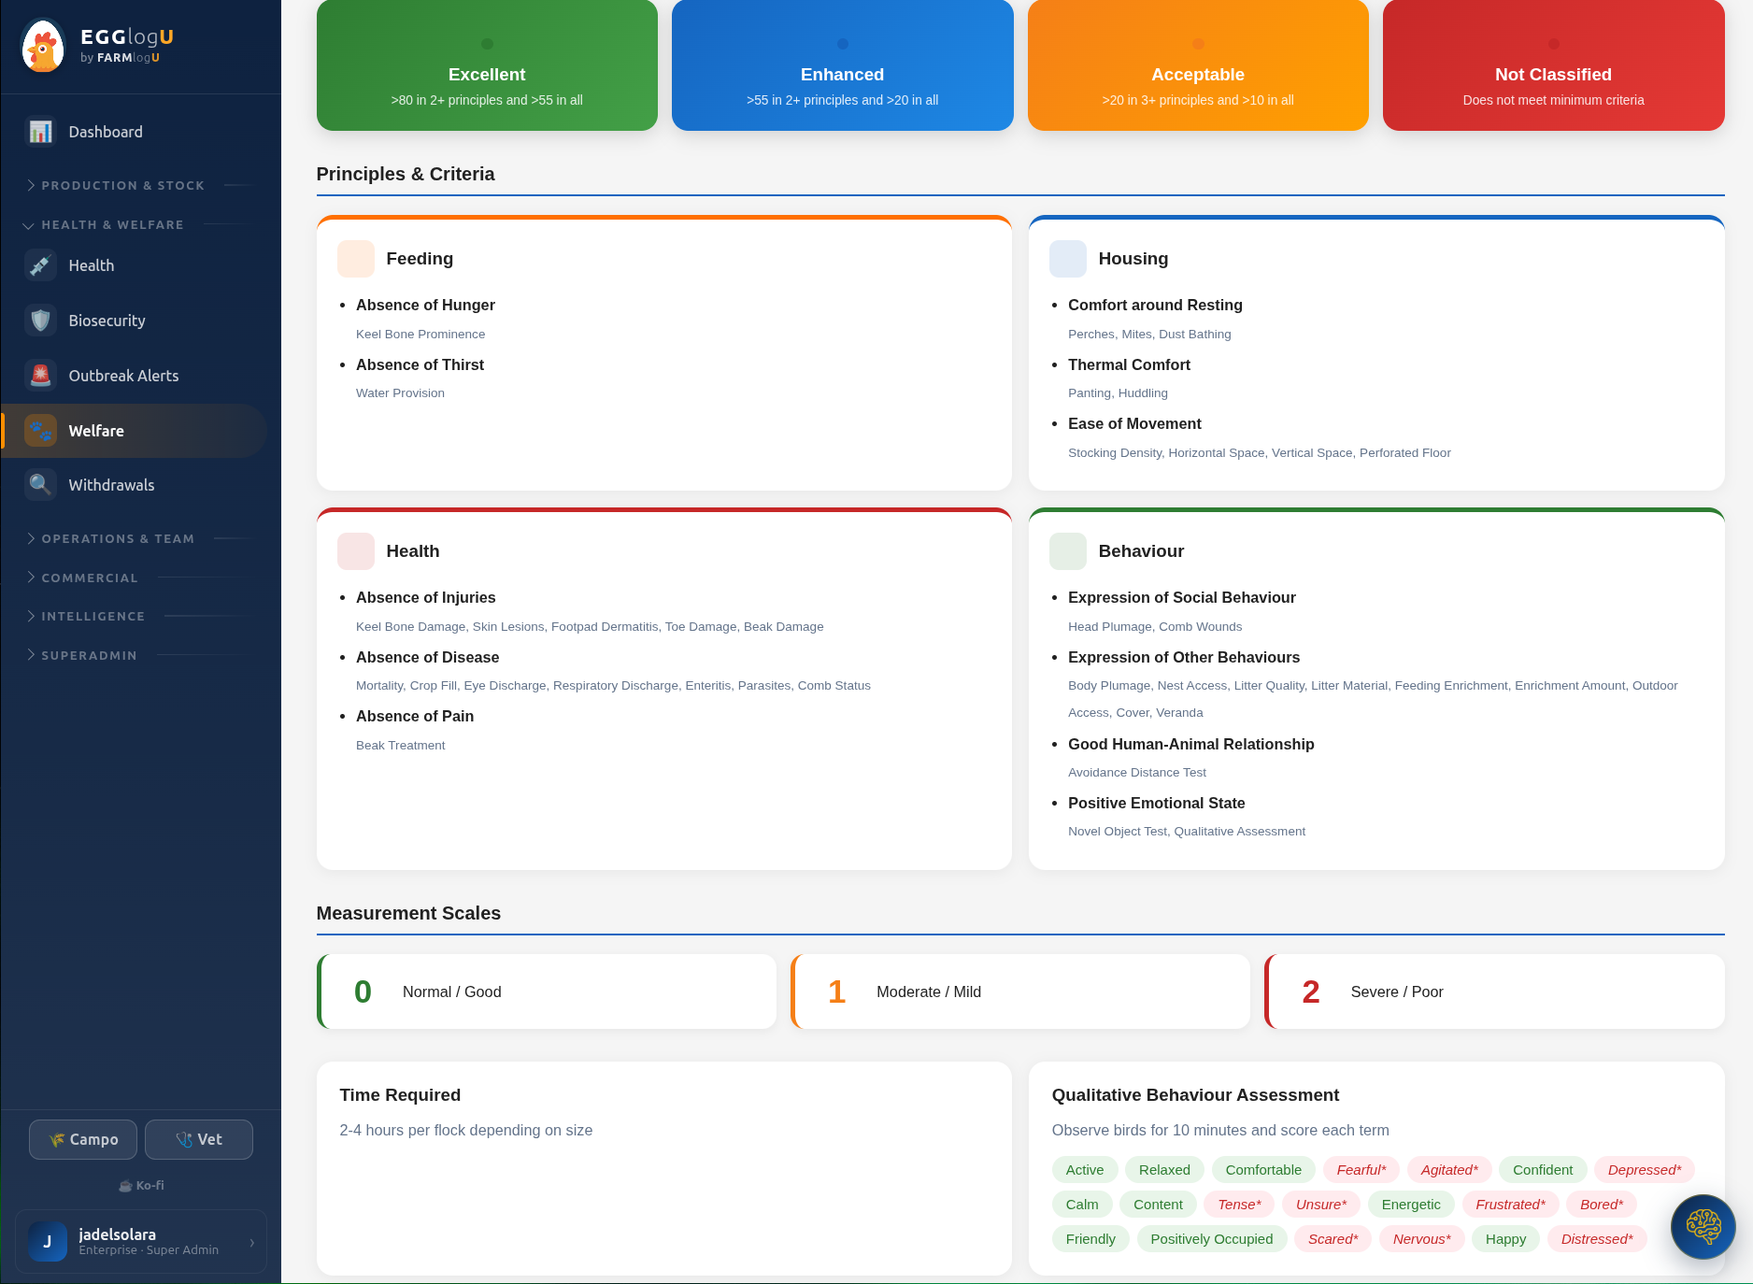
Task: Switch to Vet mode
Action: tap(199, 1140)
